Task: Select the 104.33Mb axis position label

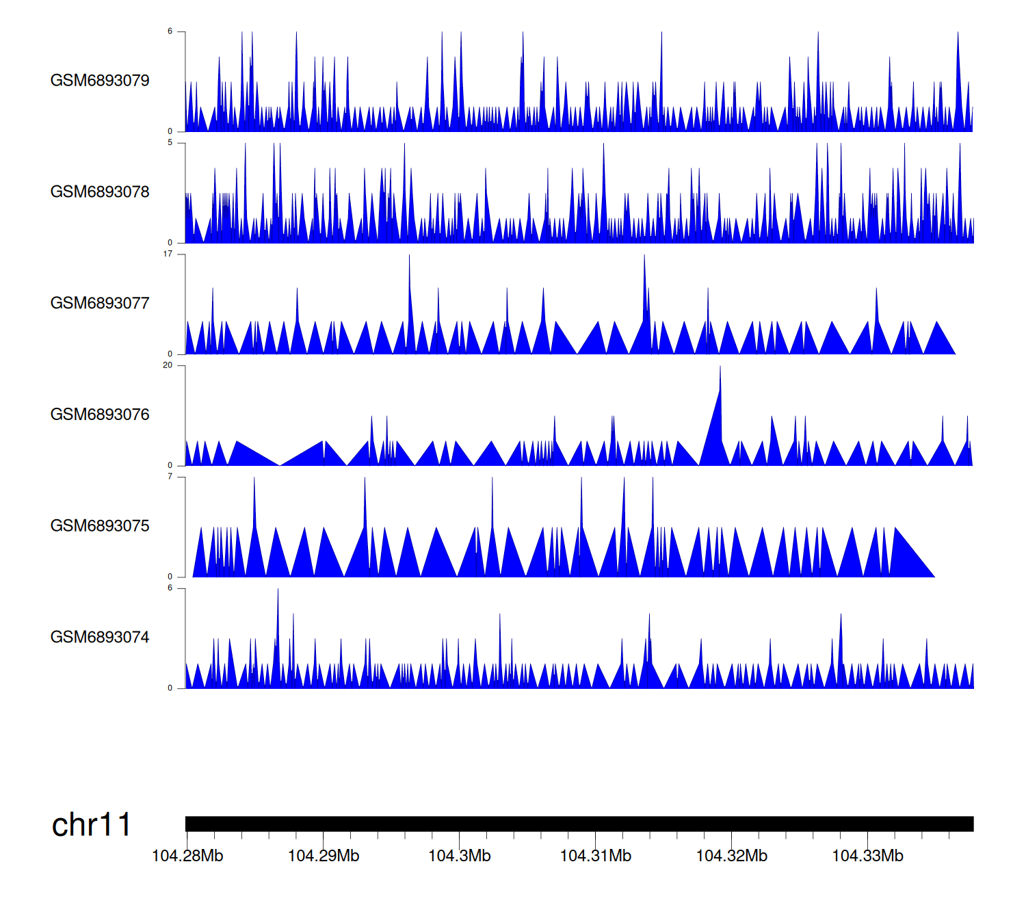Action: (x=867, y=856)
